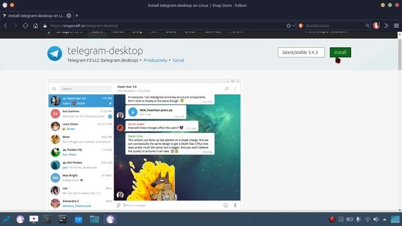The image size is (402, 226).
Task: Show more toolbar items chevron
Action: click(x=386, y=26)
